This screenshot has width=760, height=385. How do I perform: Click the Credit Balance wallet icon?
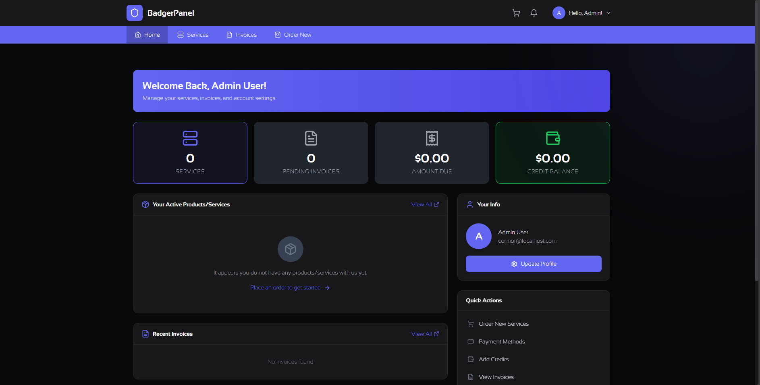[552, 138]
